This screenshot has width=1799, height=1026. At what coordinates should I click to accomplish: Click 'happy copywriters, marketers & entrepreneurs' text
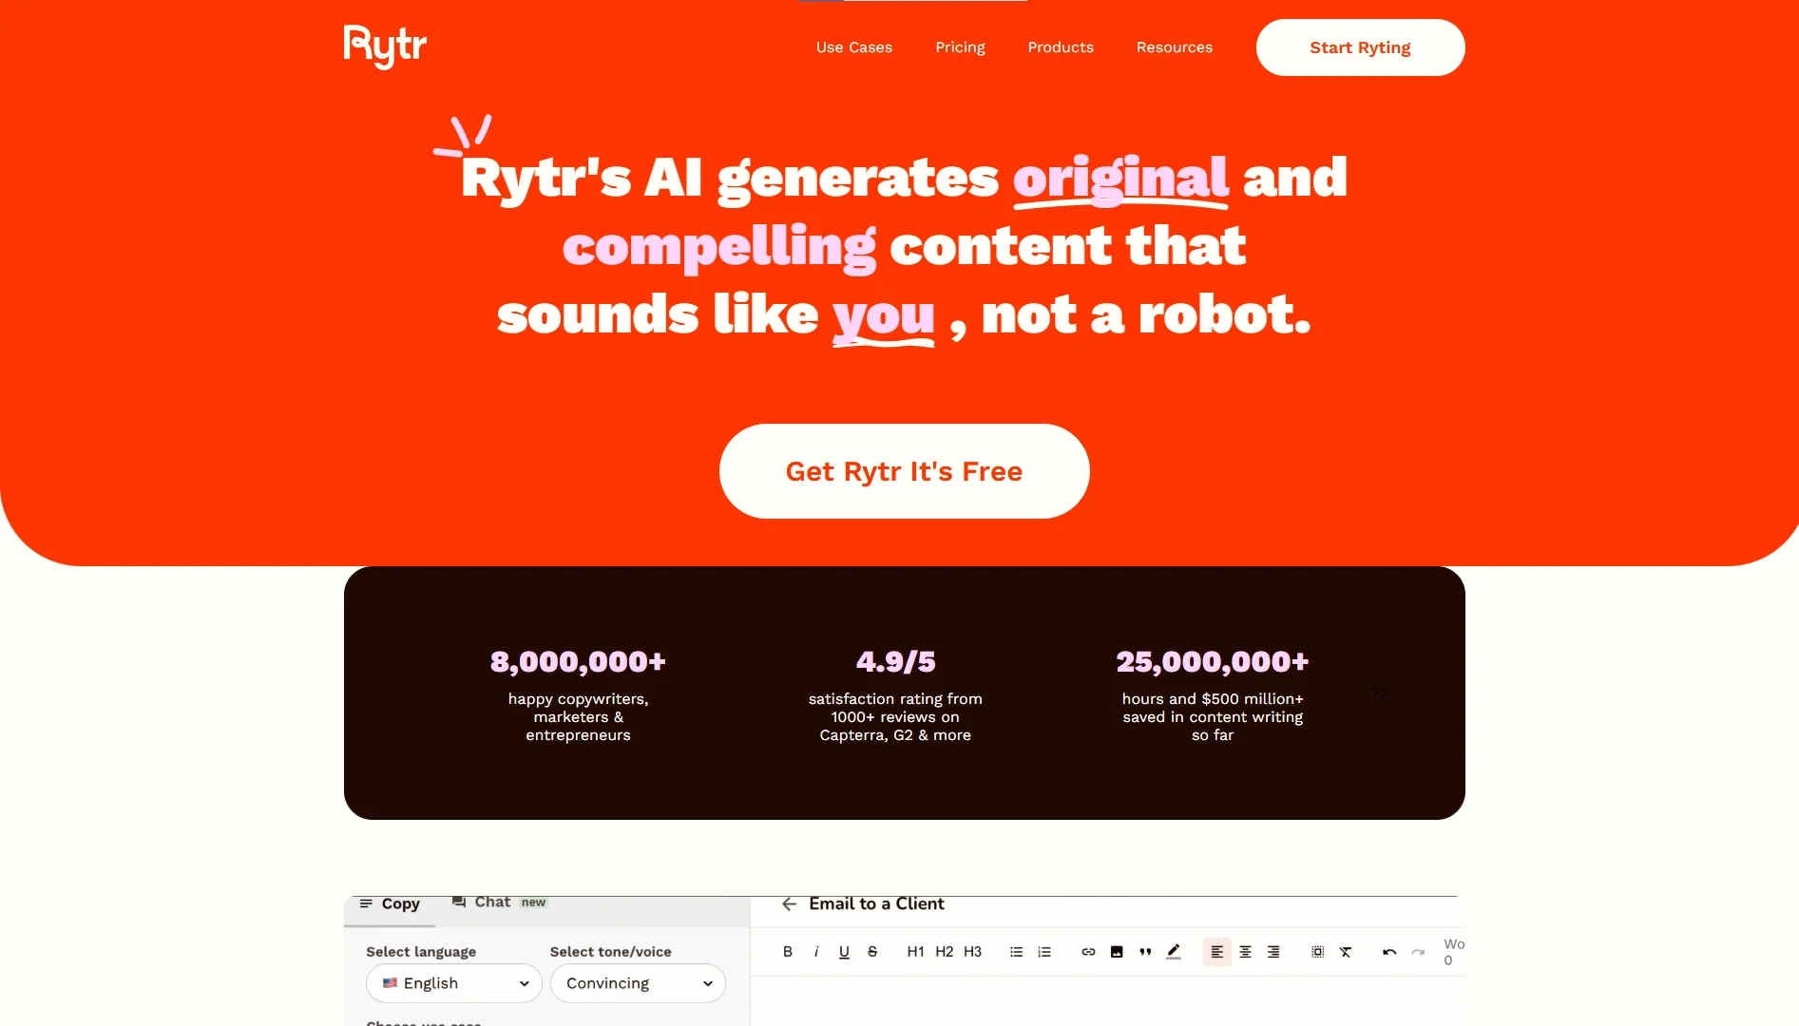point(578,716)
